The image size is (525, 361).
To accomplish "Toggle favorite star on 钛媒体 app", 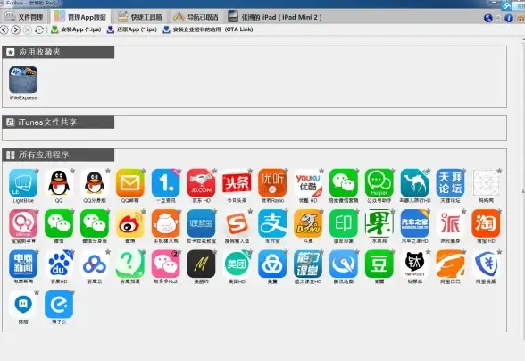I will (x=429, y=252).
